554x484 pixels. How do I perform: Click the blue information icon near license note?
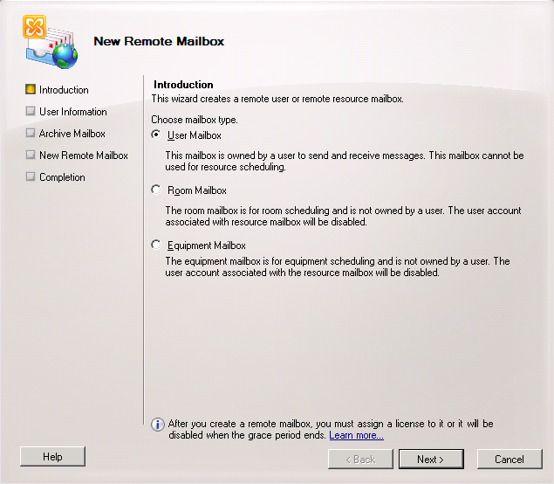[x=158, y=425]
